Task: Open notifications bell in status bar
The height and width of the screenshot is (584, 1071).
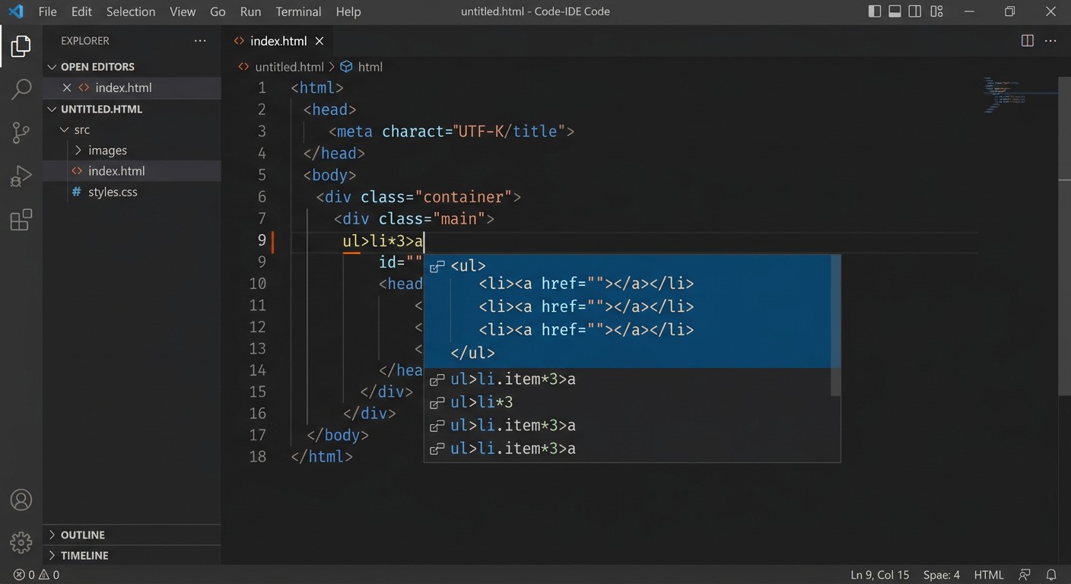Action: pyautogui.click(x=1051, y=575)
